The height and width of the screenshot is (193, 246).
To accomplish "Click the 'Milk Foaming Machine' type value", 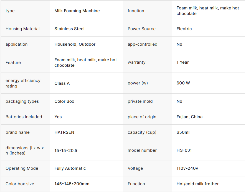I will tap(77, 11).
